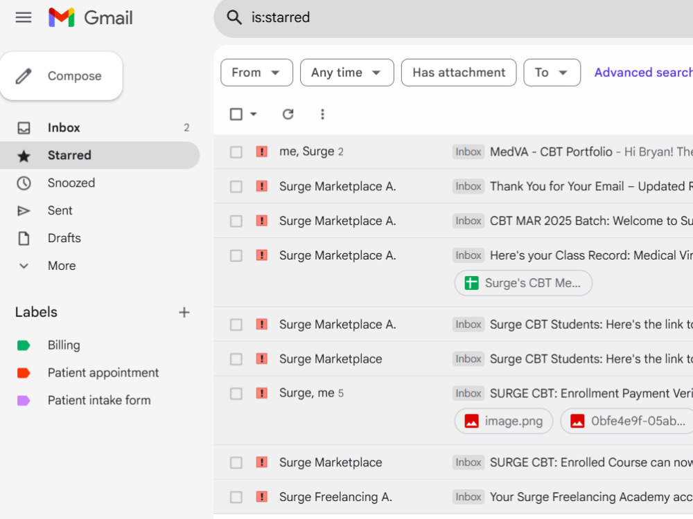Check the Surge Freelancing A. email checkbox
This screenshot has width=693, height=519.
[236, 498]
